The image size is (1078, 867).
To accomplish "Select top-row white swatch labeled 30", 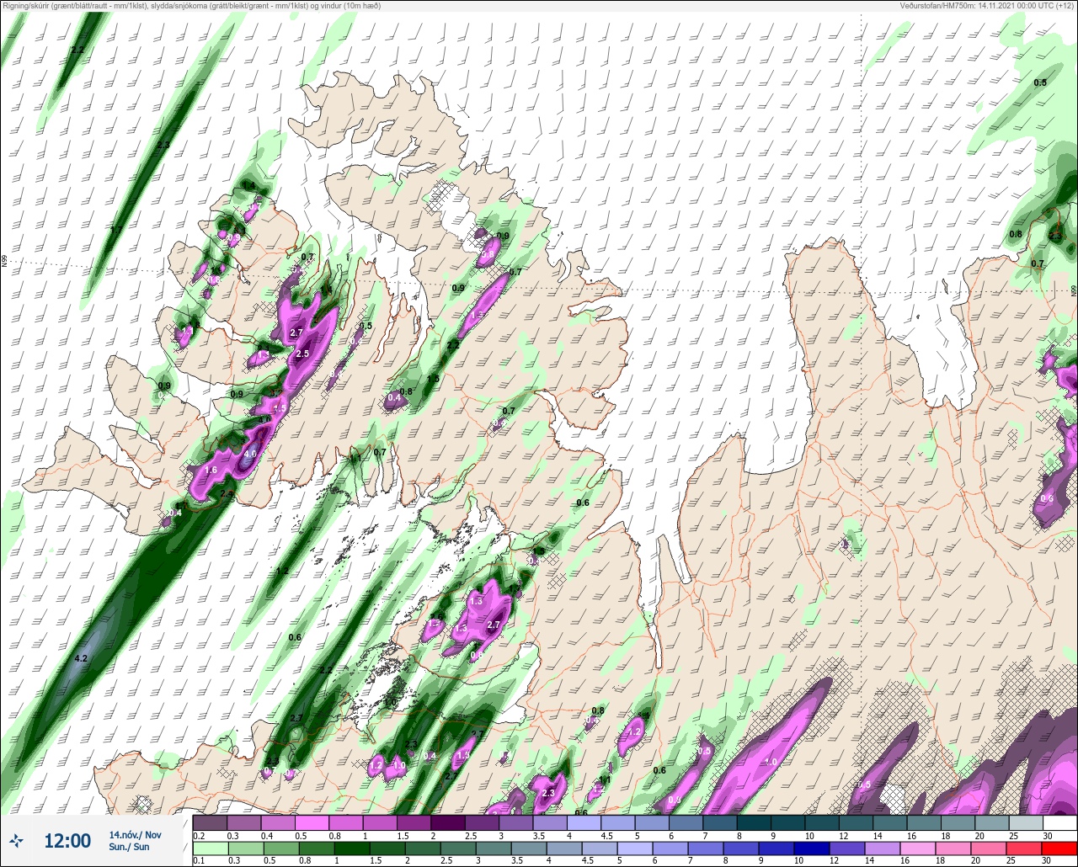I will (1059, 822).
